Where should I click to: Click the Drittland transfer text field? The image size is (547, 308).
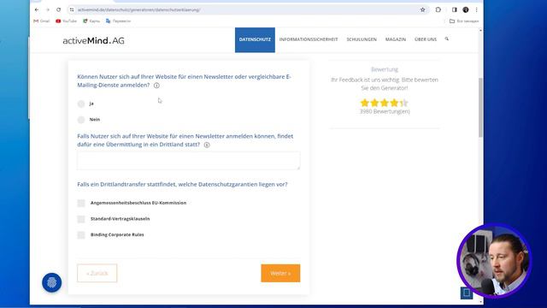[188, 161]
